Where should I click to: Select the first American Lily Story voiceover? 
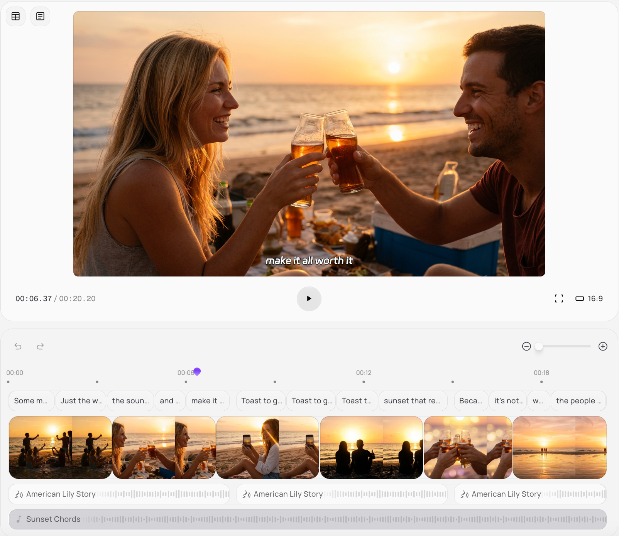click(x=119, y=494)
